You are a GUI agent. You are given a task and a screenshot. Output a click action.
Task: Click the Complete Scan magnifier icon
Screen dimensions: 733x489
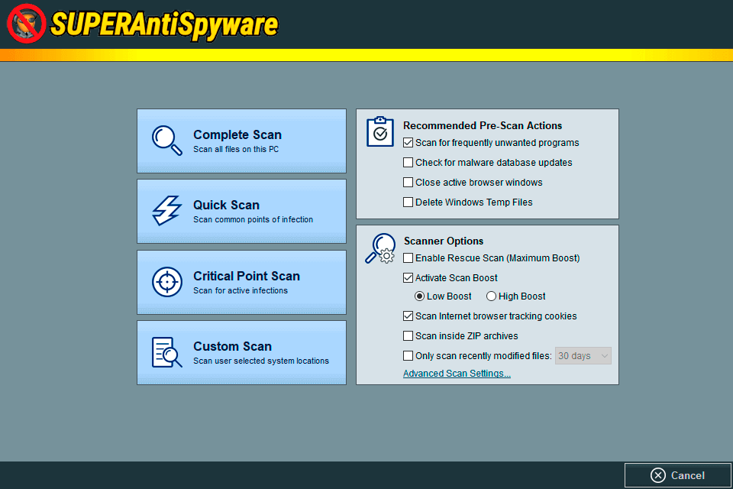pyautogui.click(x=167, y=140)
